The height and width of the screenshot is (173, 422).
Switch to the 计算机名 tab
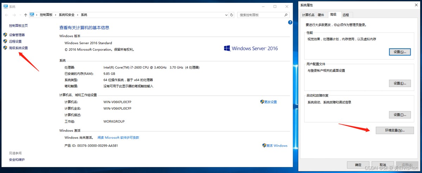coord(308,15)
